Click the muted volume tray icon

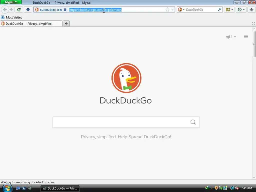pos(237,188)
